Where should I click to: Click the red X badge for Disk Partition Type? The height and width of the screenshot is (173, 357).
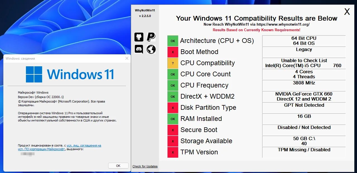coord(173,108)
